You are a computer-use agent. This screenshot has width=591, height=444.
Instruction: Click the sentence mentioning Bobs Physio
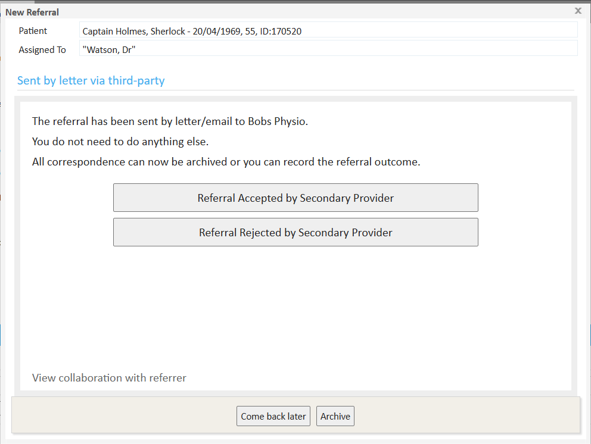point(170,121)
